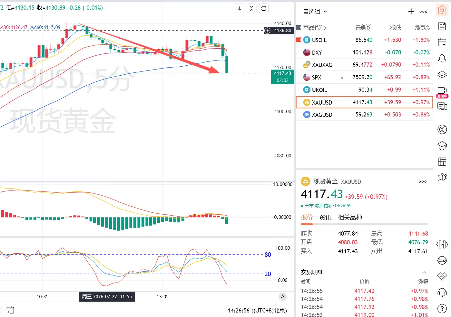Click the 最低 4076.79 value
This screenshot has height=317, width=451.
coord(418,242)
